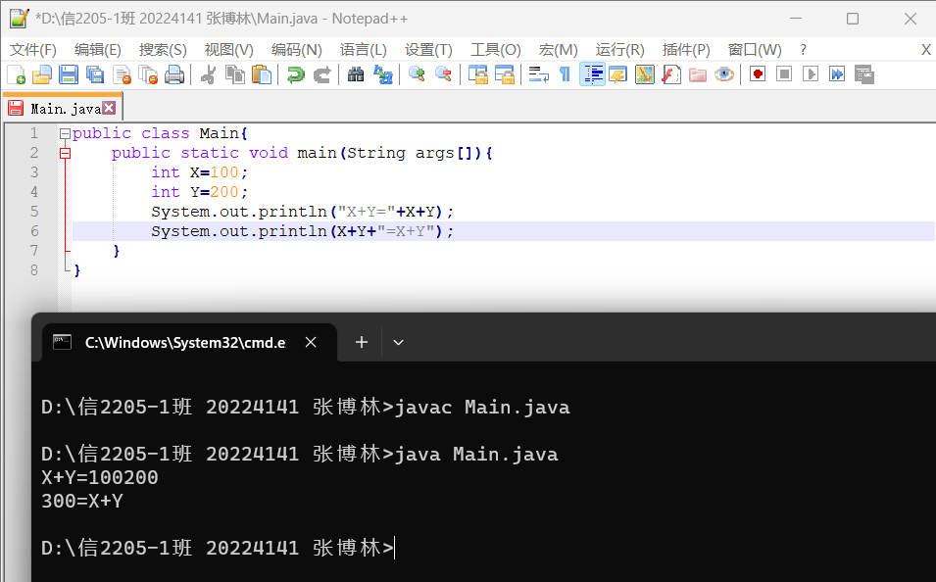Click the Stop Recording macro icon
Screen dimensions: 936x582
784,74
